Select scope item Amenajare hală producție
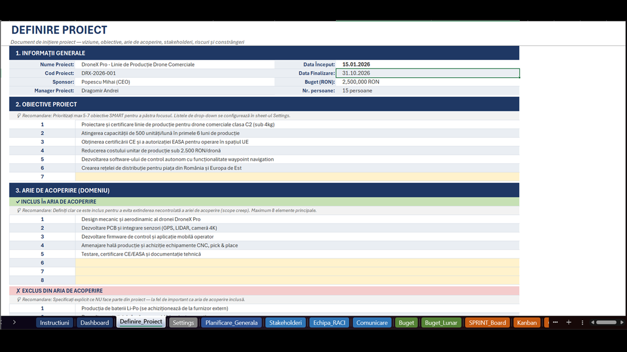Viewport: 627px width, 352px height. click(x=297, y=245)
